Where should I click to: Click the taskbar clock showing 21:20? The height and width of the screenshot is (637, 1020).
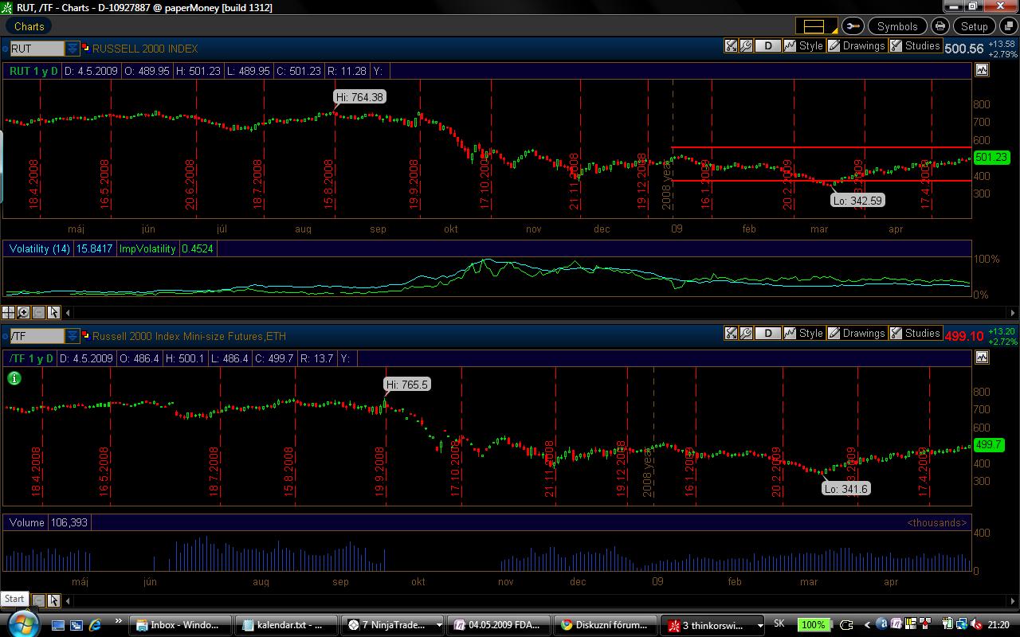click(x=998, y=625)
